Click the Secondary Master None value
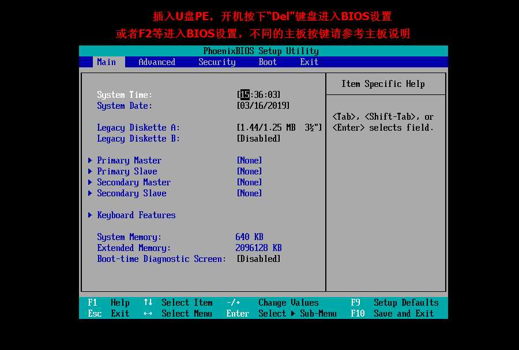 pyautogui.click(x=249, y=182)
